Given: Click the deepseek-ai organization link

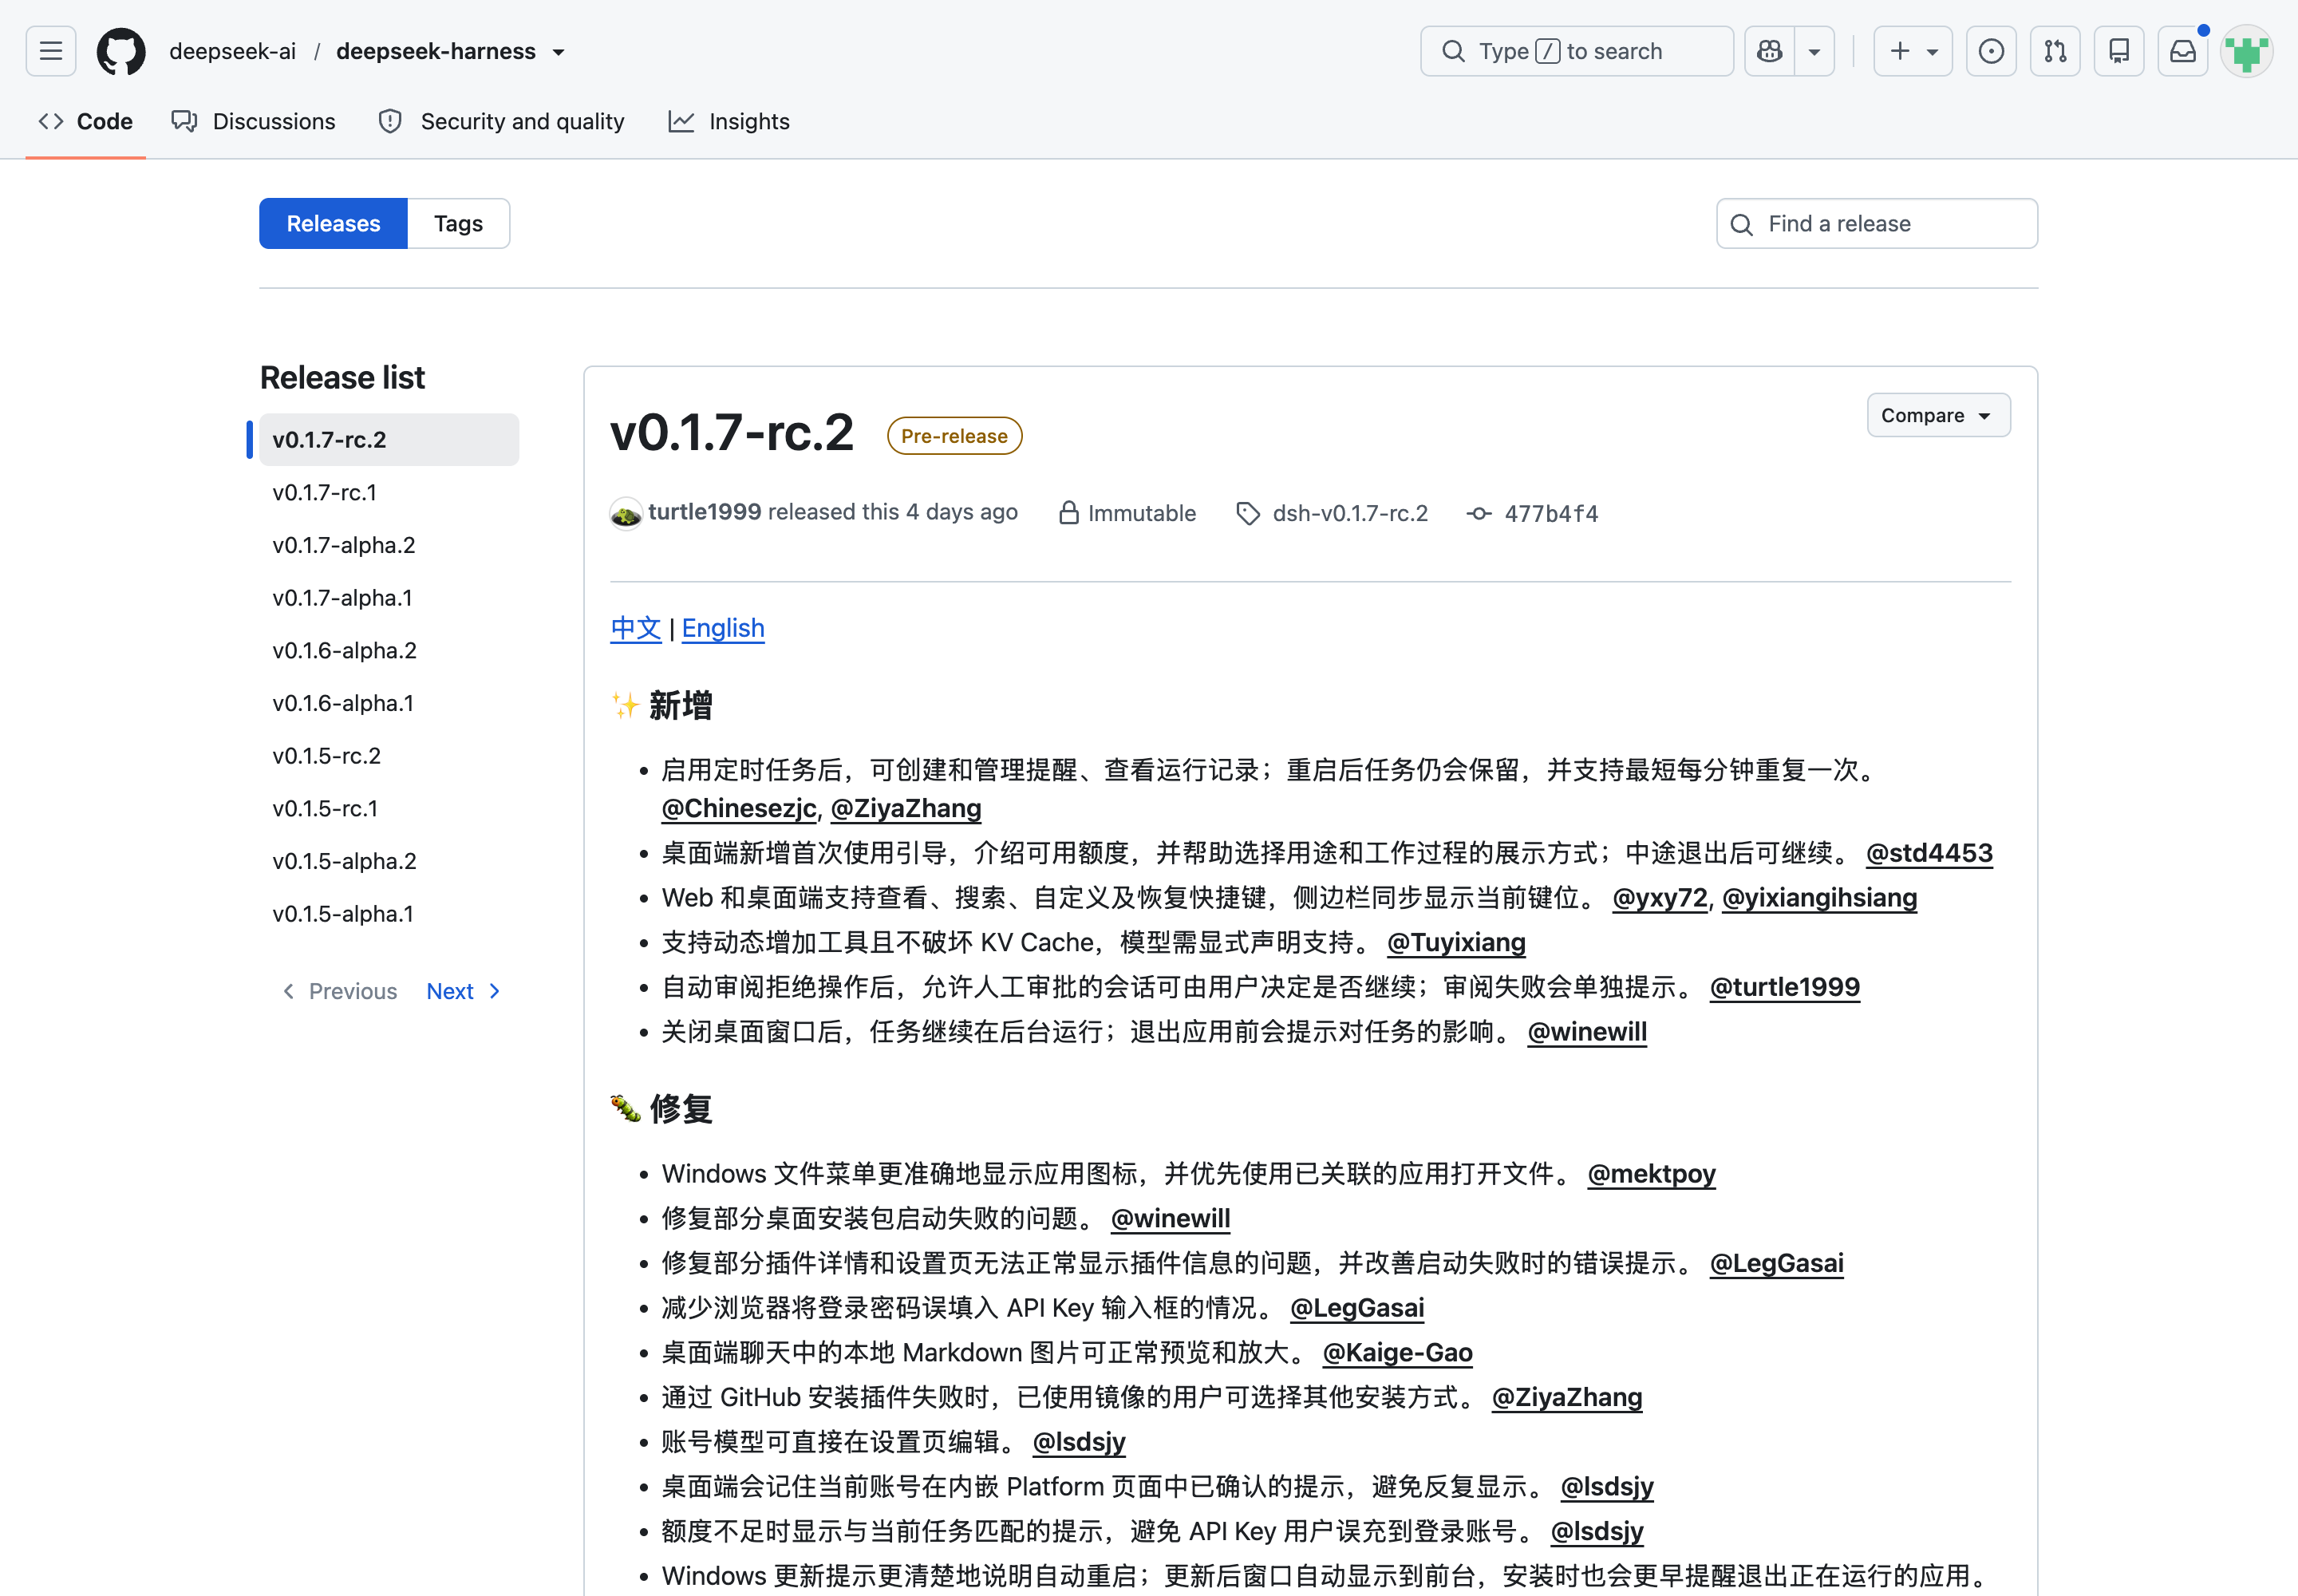Looking at the screenshot, I should [x=233, y=51].
